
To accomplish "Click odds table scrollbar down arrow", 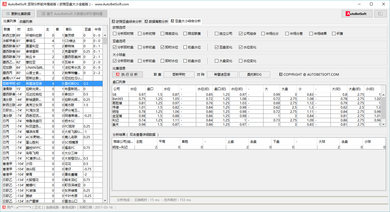I will (384, 124).
